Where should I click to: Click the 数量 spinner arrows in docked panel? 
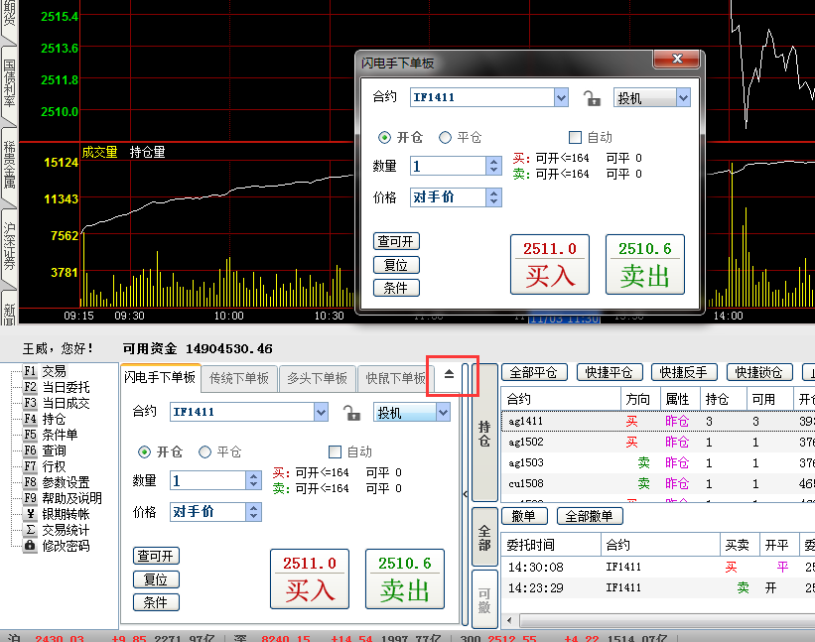click(253, 480)
